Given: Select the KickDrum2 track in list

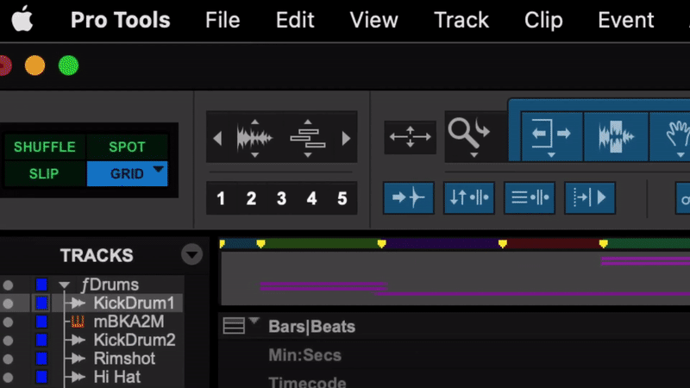Looking at the screenshot, I should click(x=135, y=340).
